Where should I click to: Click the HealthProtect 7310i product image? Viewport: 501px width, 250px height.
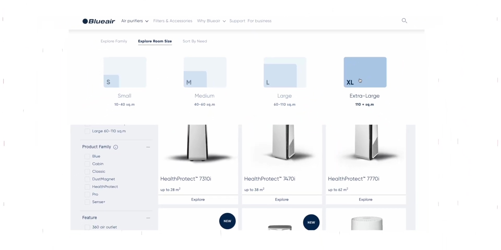pyautogui.click(x=198, y=143)
